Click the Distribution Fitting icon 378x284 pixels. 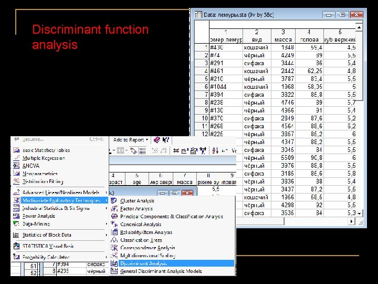(x=16, y=181)
